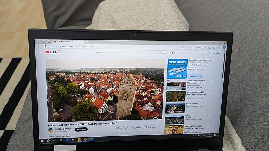The image size is (269, 151).
Task: Show hidden system tray icons chevron
Action: (x=193, y=136)
